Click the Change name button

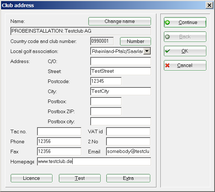[x=120, y=21]
